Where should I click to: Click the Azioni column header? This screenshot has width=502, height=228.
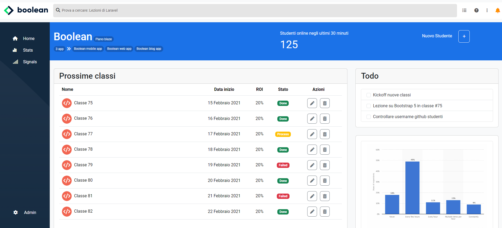[x=318, y=90]
